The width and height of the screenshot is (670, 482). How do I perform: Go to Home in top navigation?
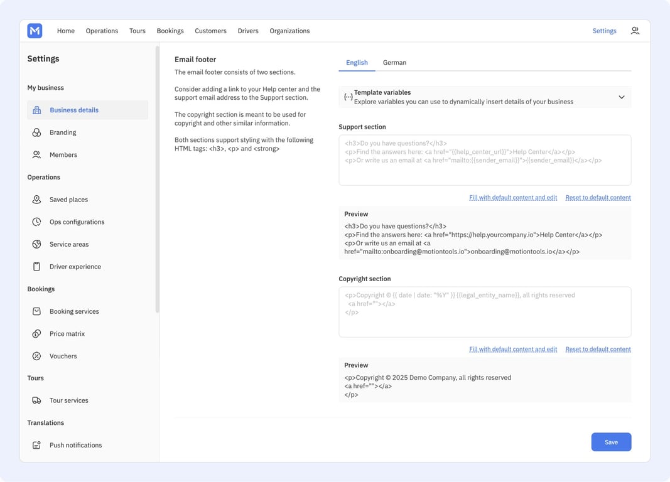click(66, 31)
